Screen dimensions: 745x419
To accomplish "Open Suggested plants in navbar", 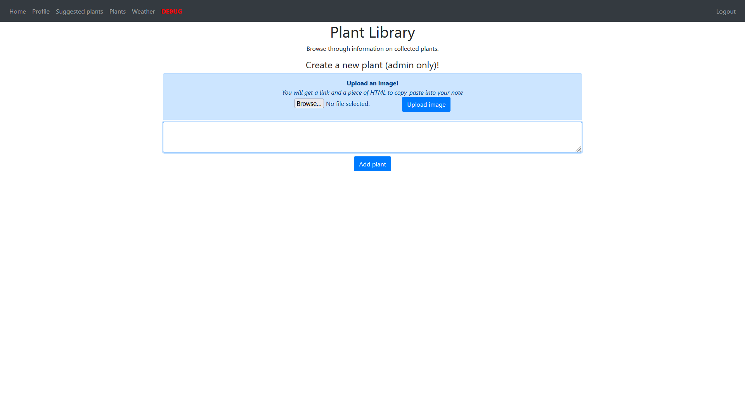I will click(x=79, y=12).
